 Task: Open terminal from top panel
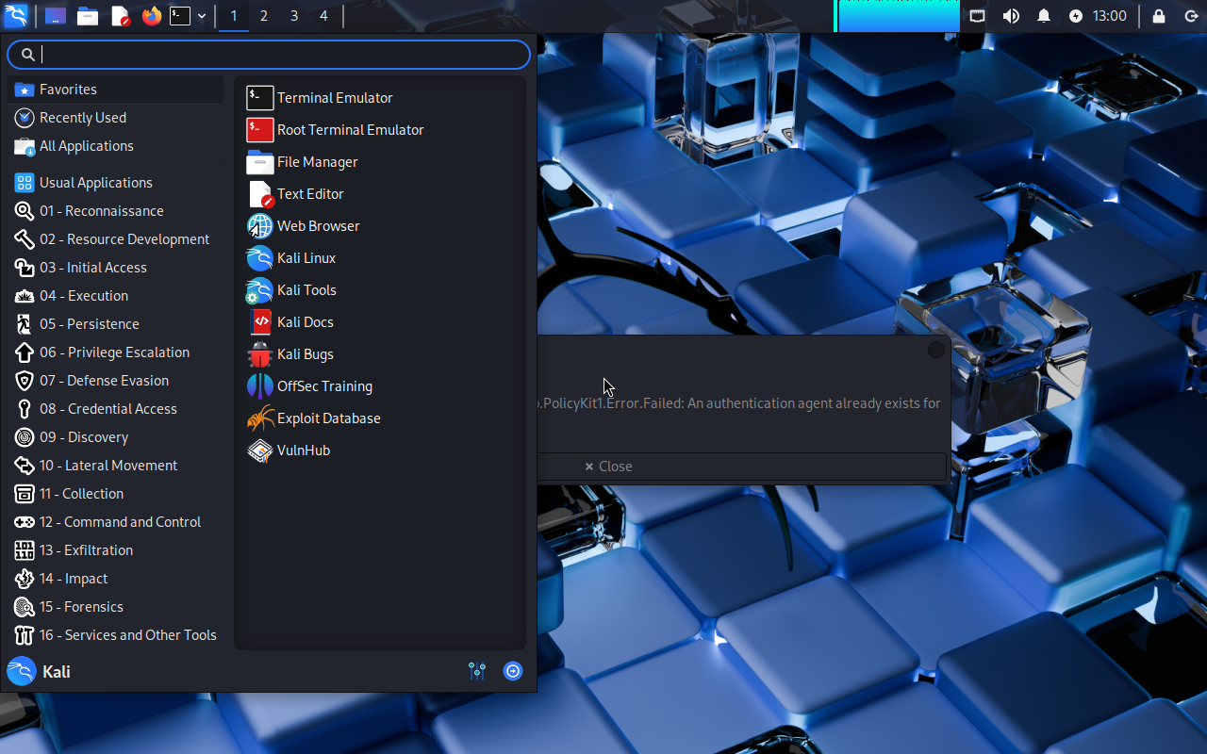pyautogui.click(x=180, y=16)
